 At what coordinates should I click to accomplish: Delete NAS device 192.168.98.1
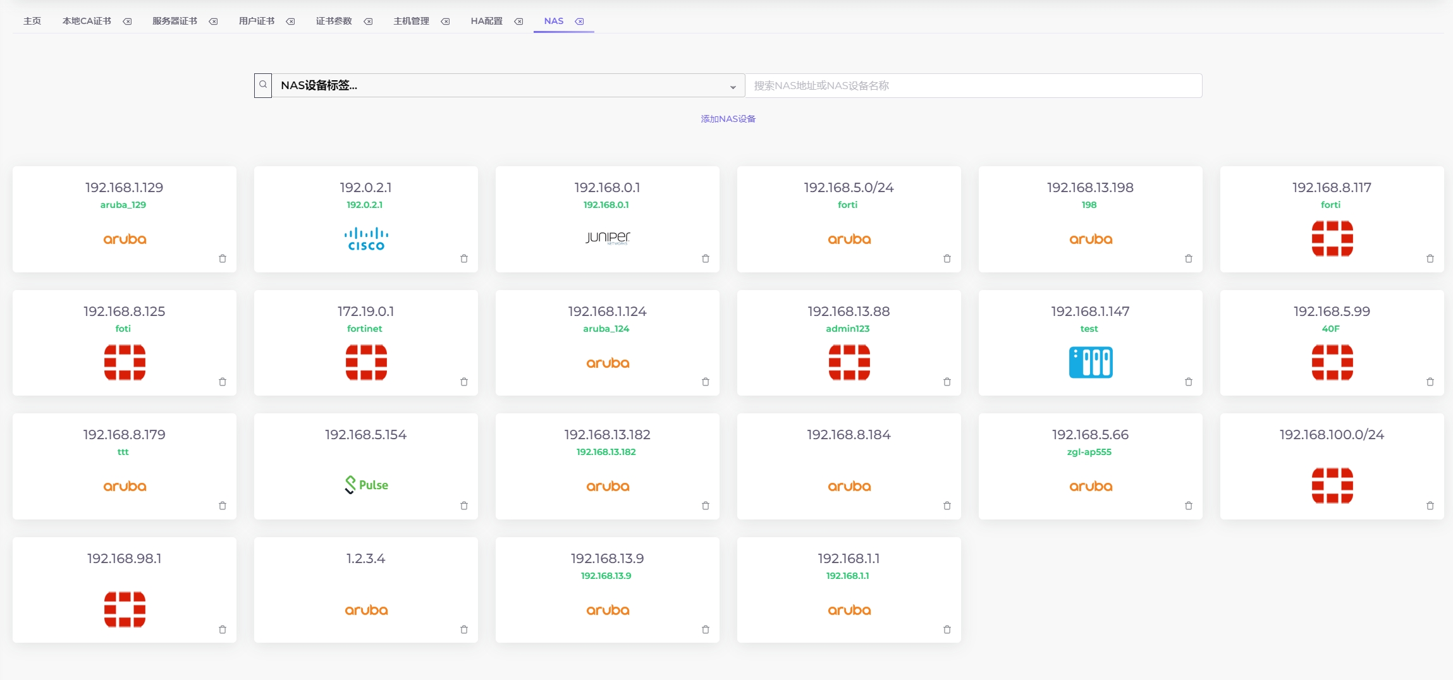point(223,629)
